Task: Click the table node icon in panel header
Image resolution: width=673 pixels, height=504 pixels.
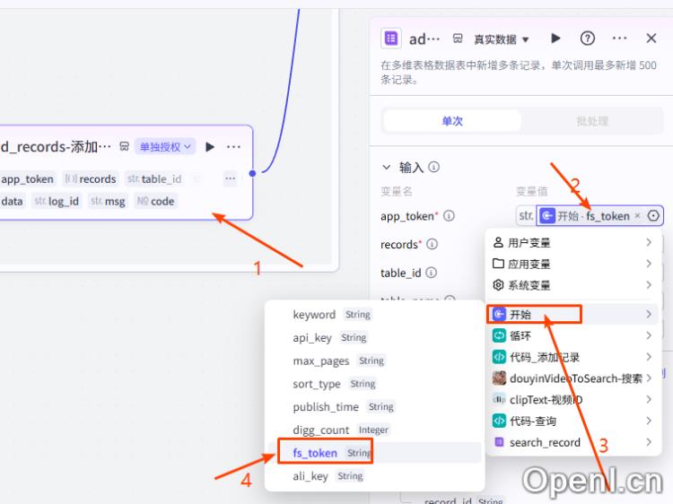Action: (x=391, y=39)
